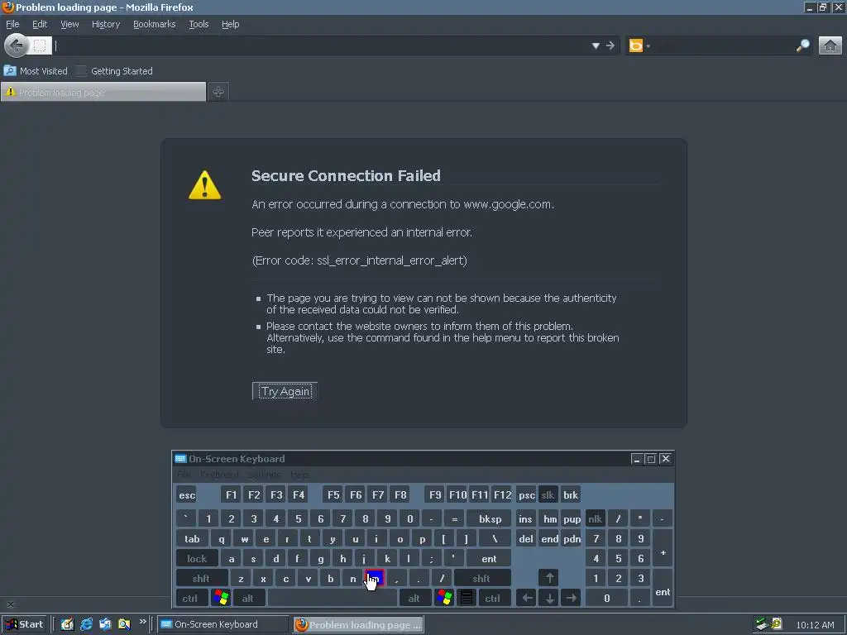Switch to Problem loading page taskbar button
The width and height of the screenshot is (847, 635).
pos(359,624)
